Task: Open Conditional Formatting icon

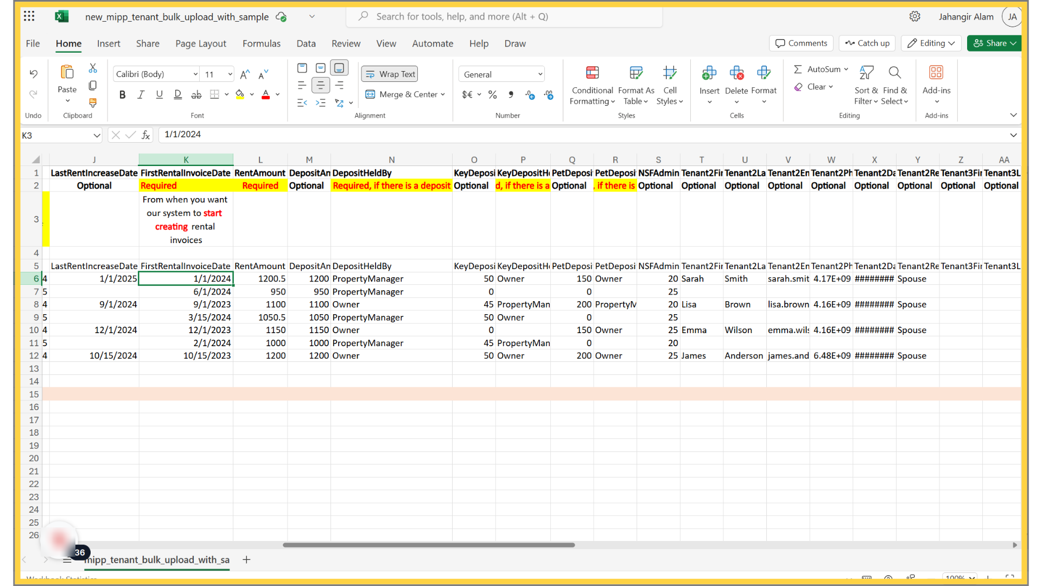Action: click(592, 73)
